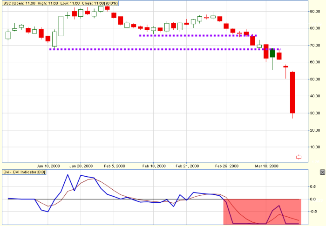Click the 0.5 OVI axis label
326x226 pixels.
tap(313, 186)
